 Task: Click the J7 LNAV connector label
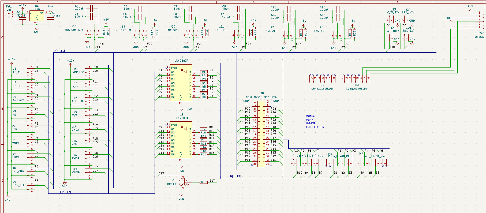(16, 156)
